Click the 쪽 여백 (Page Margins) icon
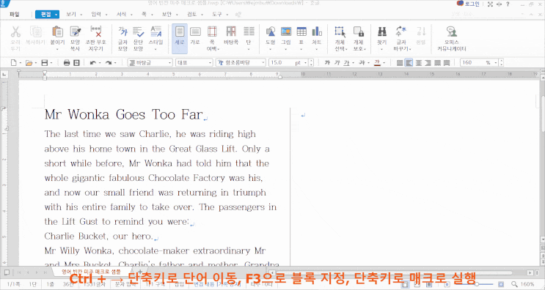545x290 pixels. (x=212, y=32)
